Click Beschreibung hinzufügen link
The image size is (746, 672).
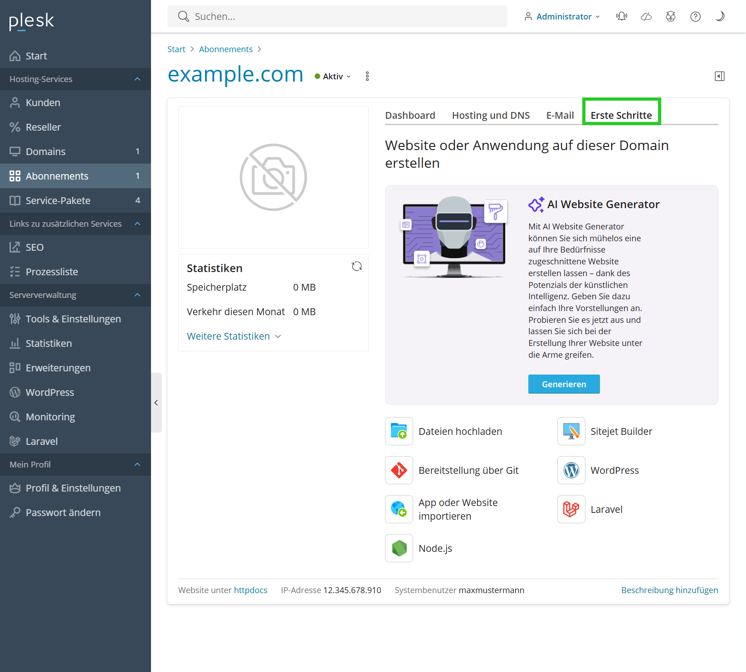coord(670,590)
